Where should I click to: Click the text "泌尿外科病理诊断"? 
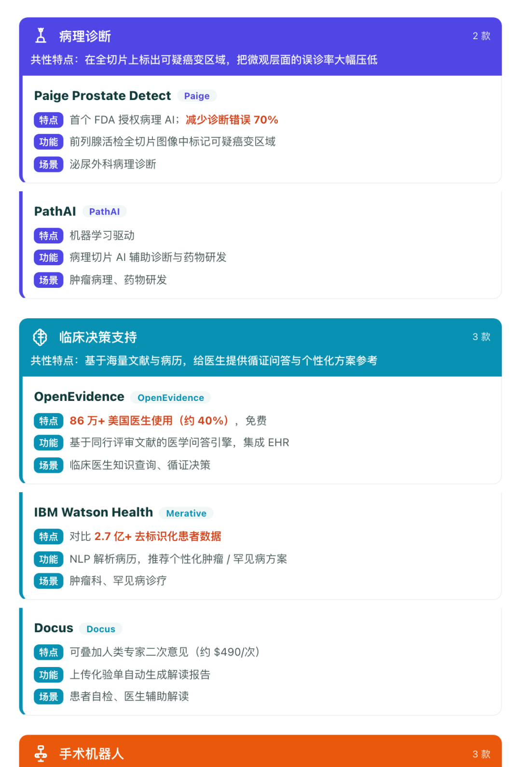coord(113,164)
